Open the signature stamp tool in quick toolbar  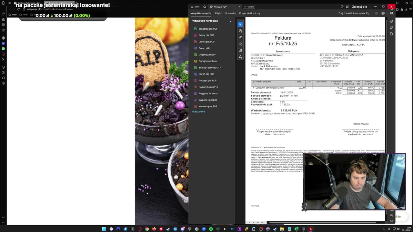pyautogui.click(x=240, y=57)
